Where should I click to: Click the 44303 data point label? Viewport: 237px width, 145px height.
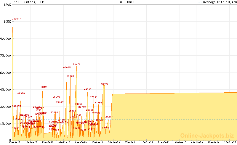[x=88, y=89]
